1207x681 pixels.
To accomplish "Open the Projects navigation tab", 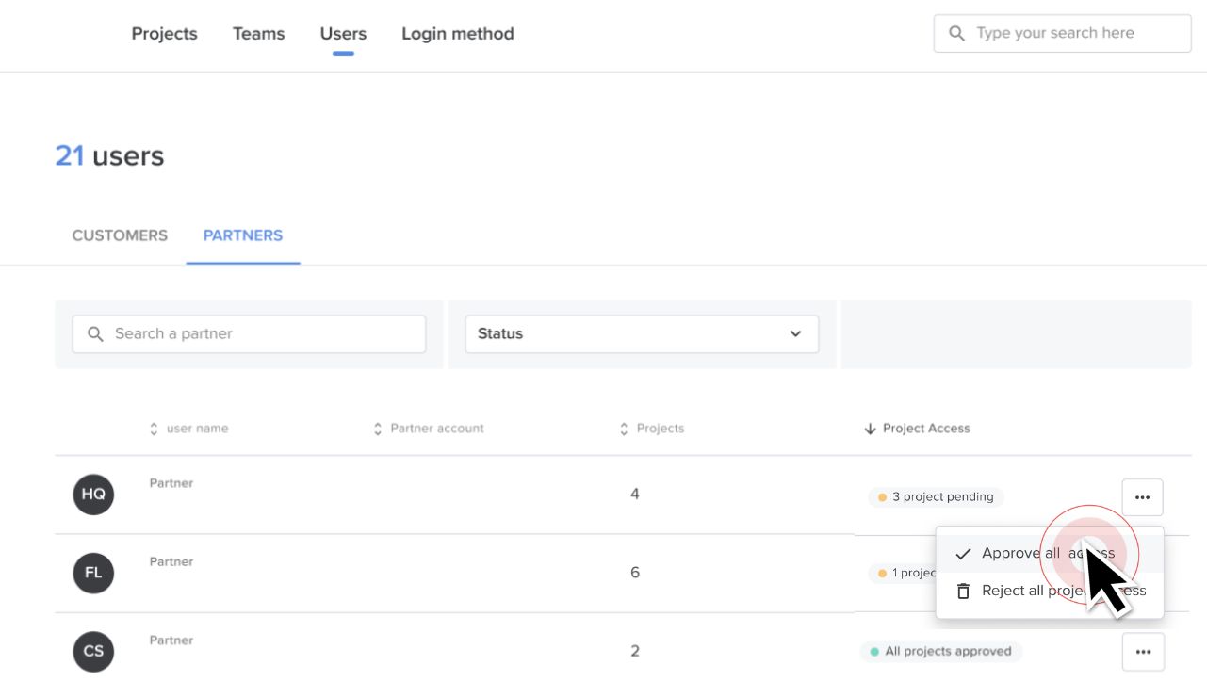I will click(x=165, y=34).
